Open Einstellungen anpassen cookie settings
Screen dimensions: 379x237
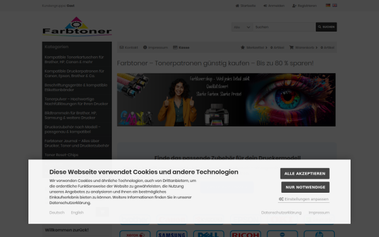coord(304,199)
